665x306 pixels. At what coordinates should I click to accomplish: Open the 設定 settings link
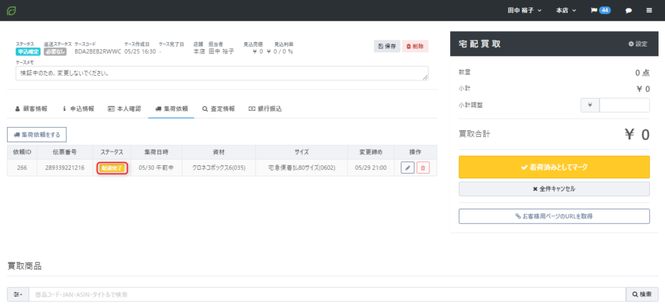[638, 43]
